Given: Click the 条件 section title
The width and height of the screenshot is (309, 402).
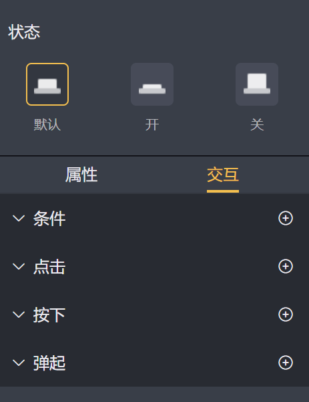Looking at the screenshot, I should click(49, 219).
